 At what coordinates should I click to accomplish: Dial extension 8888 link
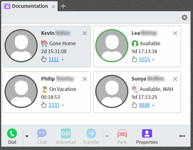click(x=145, y=105)
